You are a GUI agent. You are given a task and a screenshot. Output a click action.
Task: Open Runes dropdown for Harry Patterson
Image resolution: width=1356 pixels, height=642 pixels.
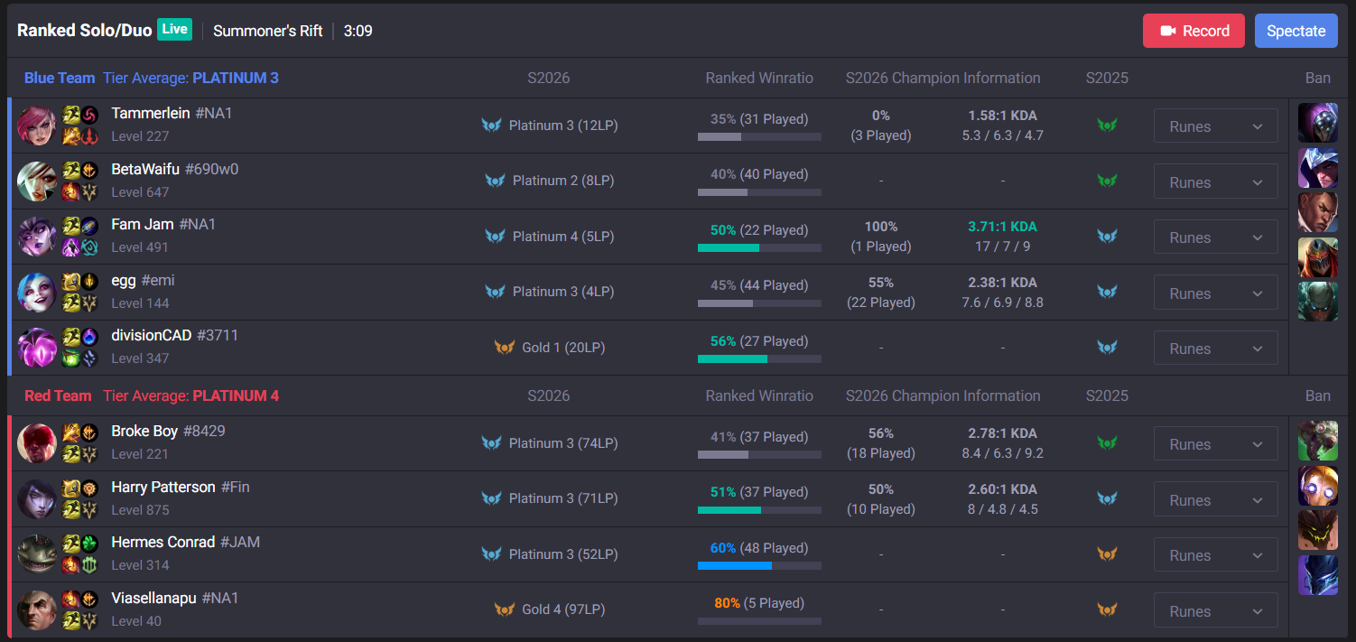click(1215, 500)
